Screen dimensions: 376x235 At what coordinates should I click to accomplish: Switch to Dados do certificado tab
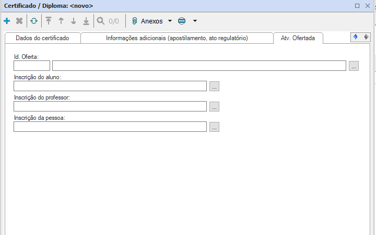42,38
